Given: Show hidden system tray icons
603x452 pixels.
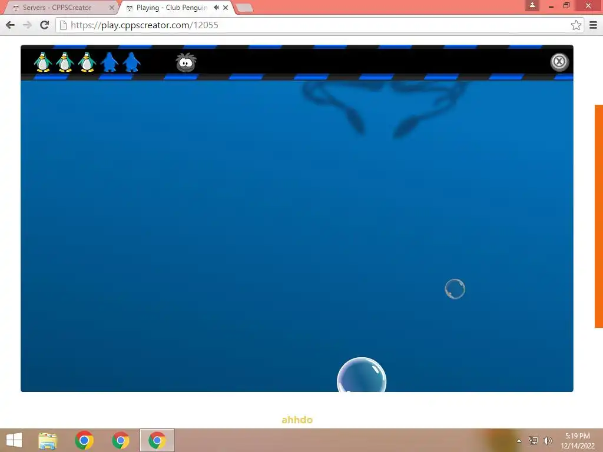Looking at the screenshot, I should pyautogui.click(x=519, y=441).
